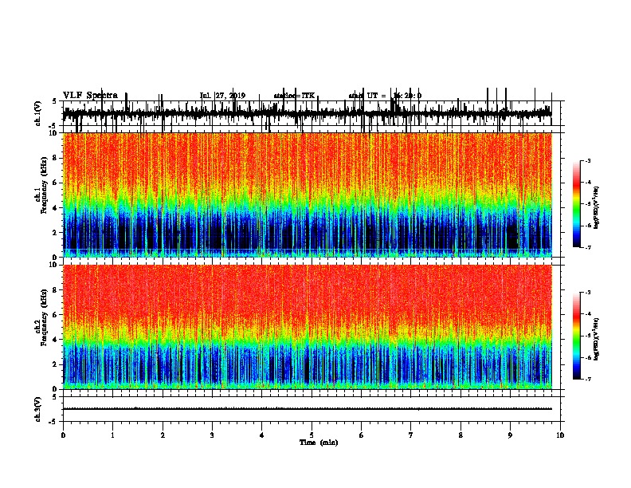Viewport: 631px width, 488px height.
Task: Click the 'ch.3(V)' axis label
Action: click(x=38, y=409)
